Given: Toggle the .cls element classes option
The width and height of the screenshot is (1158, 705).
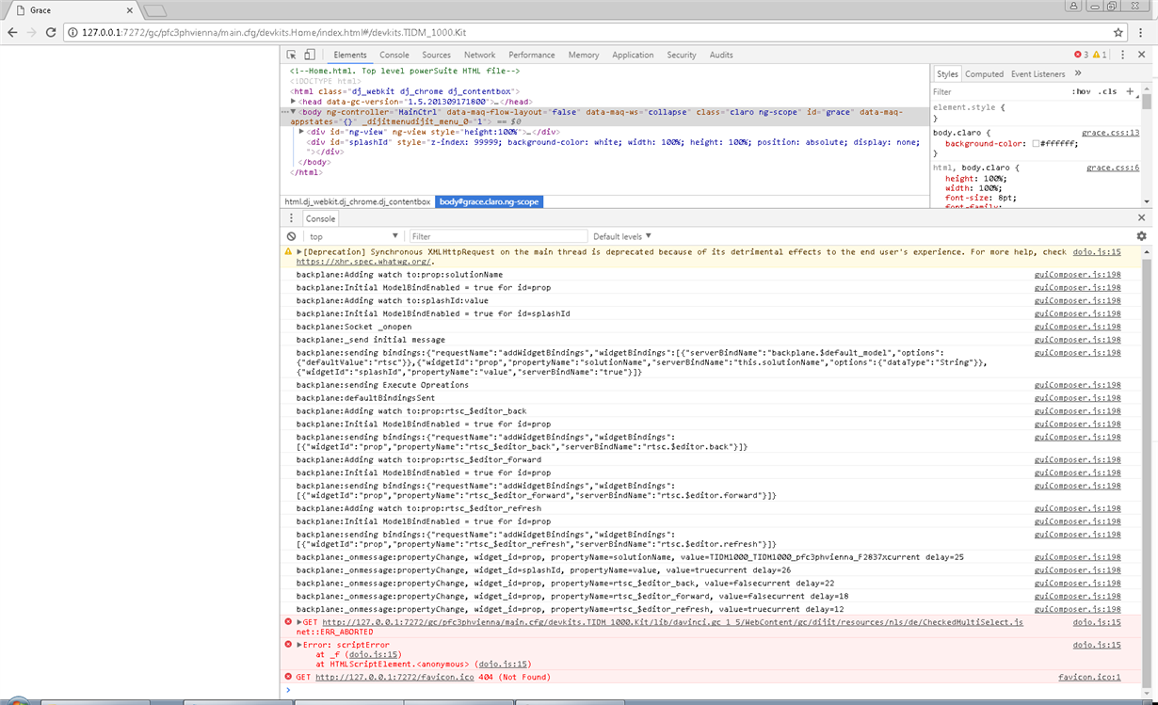Looking at the screenshot, I should tap(1107, 91).
